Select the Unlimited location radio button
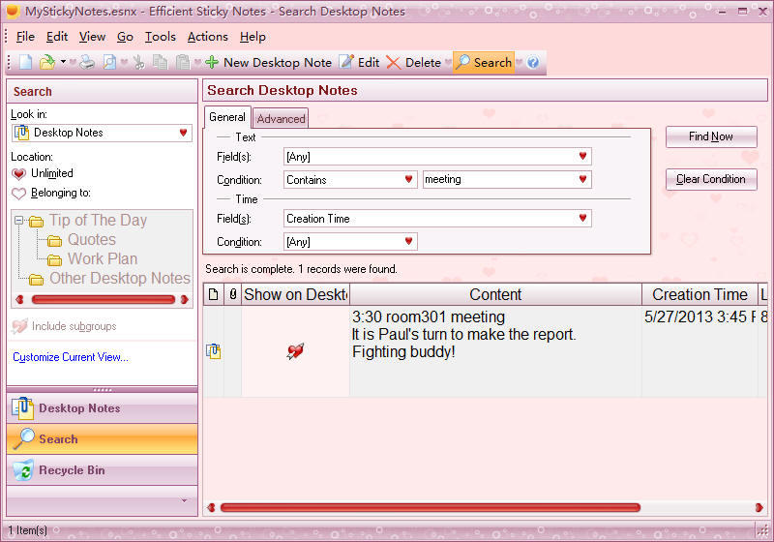This screenshot has height=542, width=774. (18, 174)
